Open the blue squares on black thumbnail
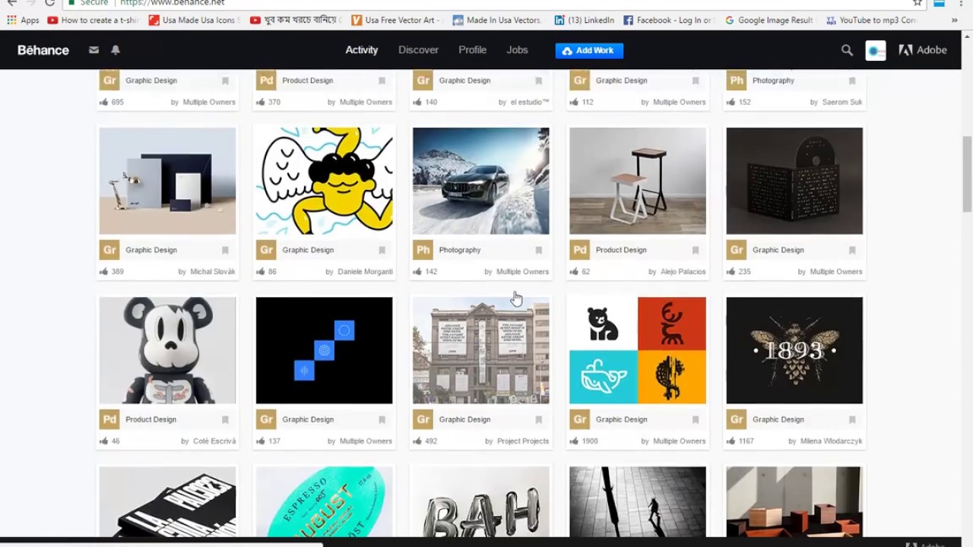973x547 pixels. [x=324, y=350]
